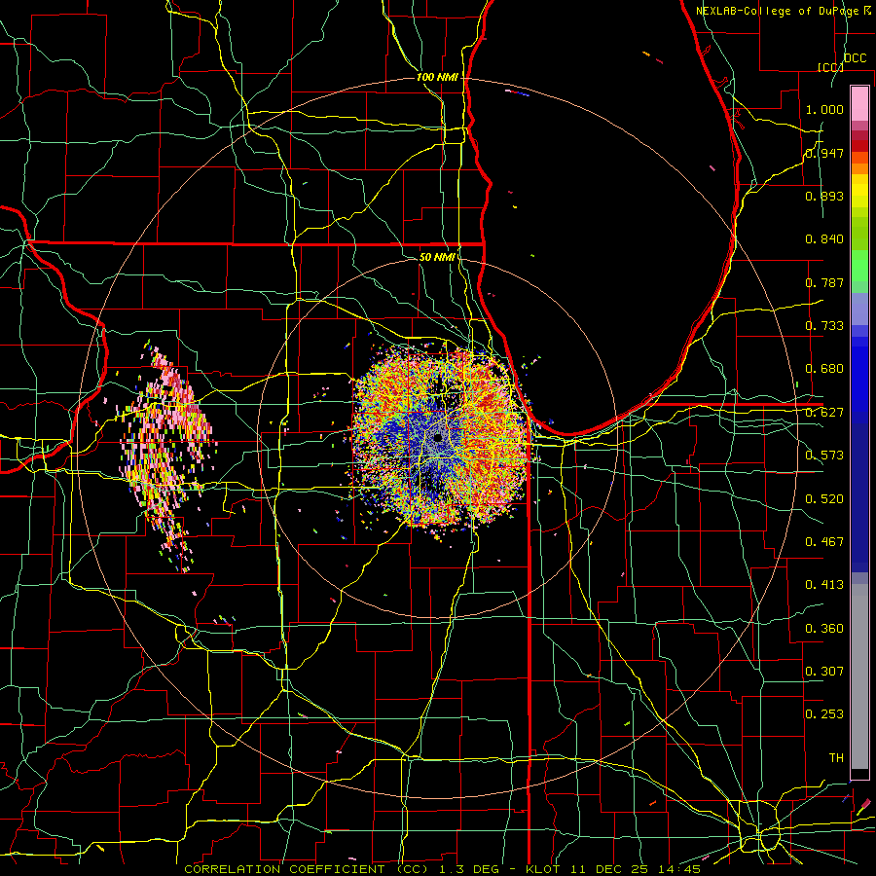Select the 0.360 scale value
This screenshot has height=876, width=876.
point(824,629)
